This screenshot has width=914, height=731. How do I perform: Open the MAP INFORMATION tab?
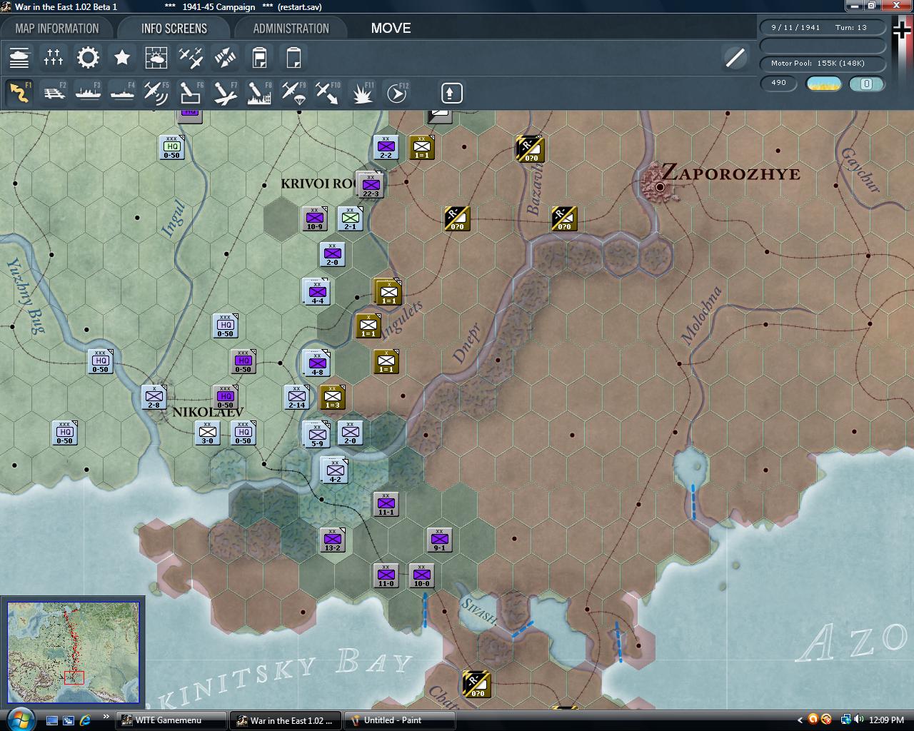click(x=57, y=29)
